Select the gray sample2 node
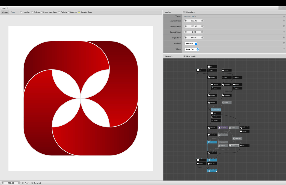Screen dimensions: 286x185 [x=227, y=103]
